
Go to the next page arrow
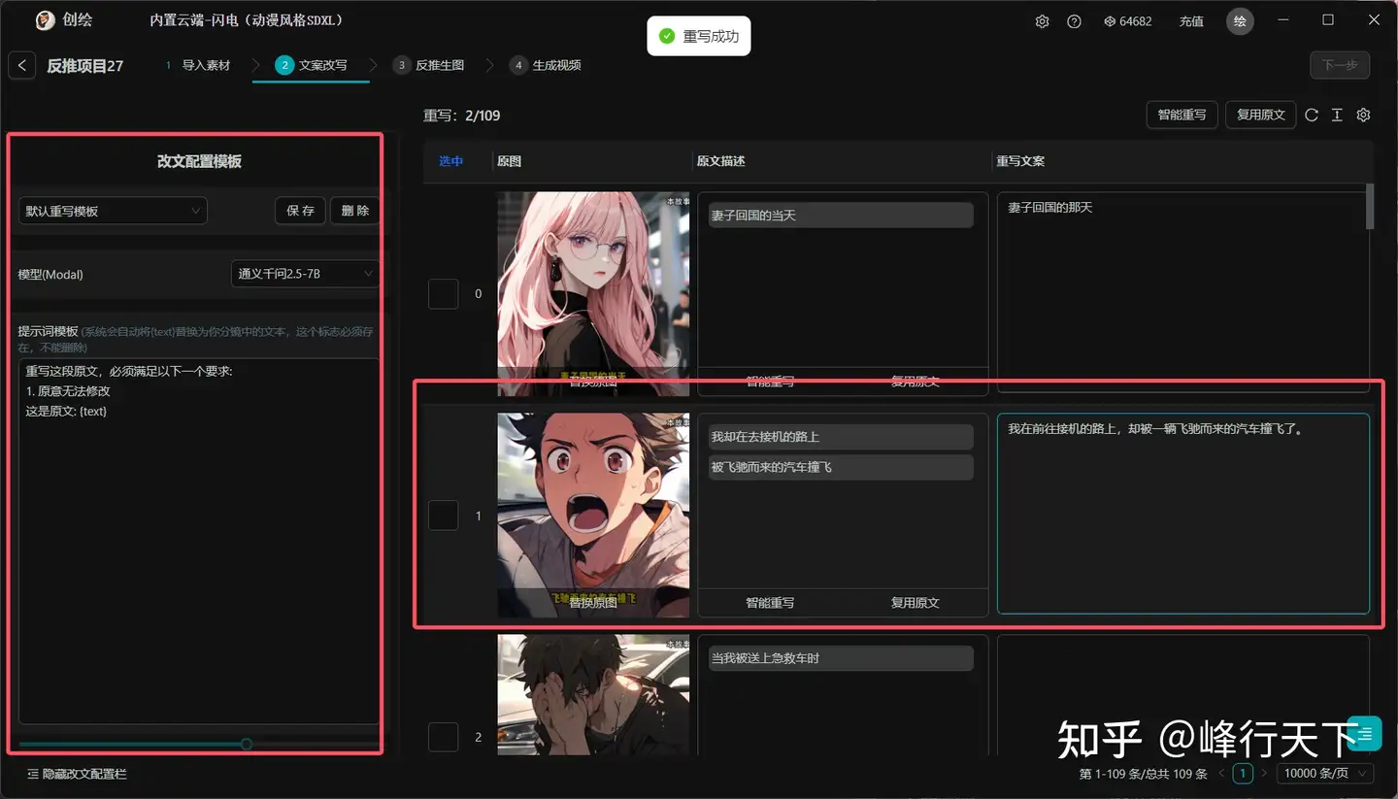[1264, 774]
